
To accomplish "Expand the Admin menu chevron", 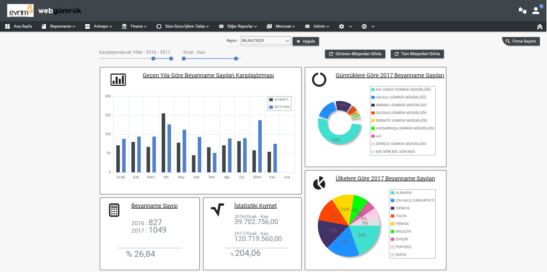I will point(328,27).
